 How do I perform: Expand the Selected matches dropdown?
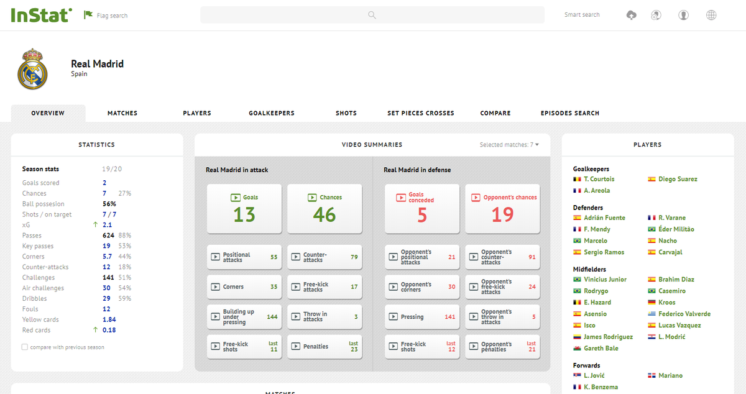point(509,145)
